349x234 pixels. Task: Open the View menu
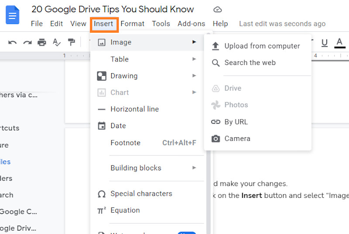pyautogui.click(x=78, y=24)
